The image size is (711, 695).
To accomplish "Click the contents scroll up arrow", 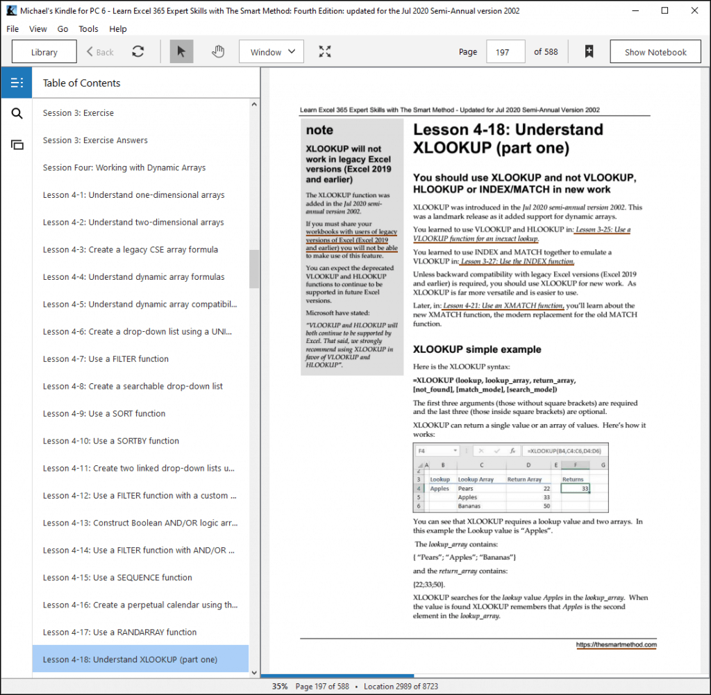I will pyautogui.click(x=254, y=105).
